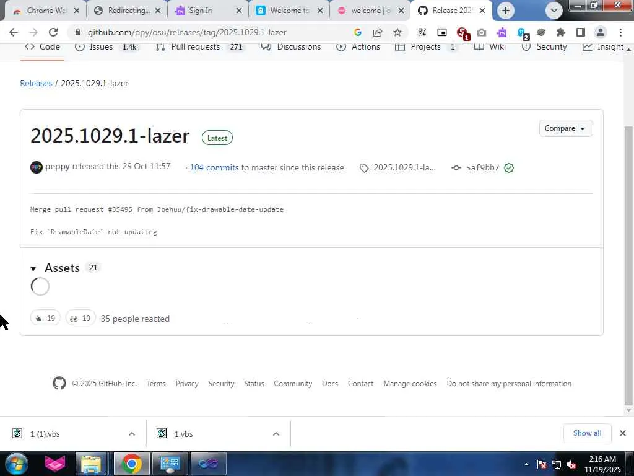
Task: Open the QR code extension icon
Action: click(422, 32)
